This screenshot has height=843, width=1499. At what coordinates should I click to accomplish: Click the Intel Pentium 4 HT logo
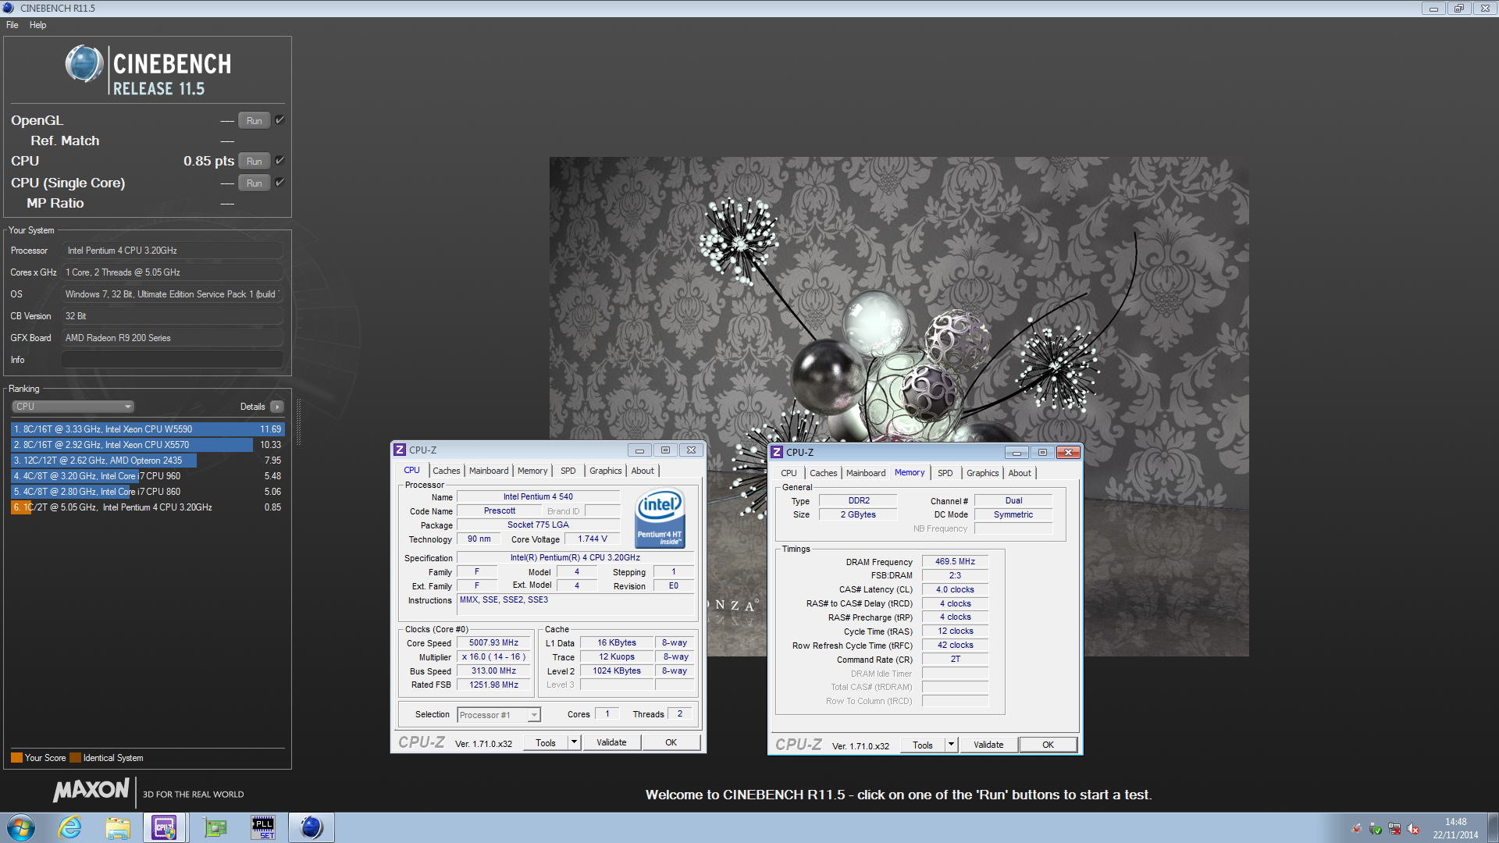pyautogui.click(x=660, y=518)
